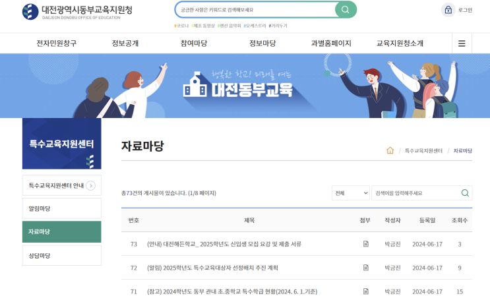The height and width of the screenshot is (304, 490).
Task: Click the 제목 column header
Action: point(249,220)
